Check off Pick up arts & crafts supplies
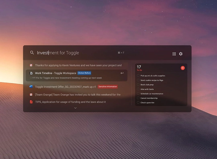 138,75
